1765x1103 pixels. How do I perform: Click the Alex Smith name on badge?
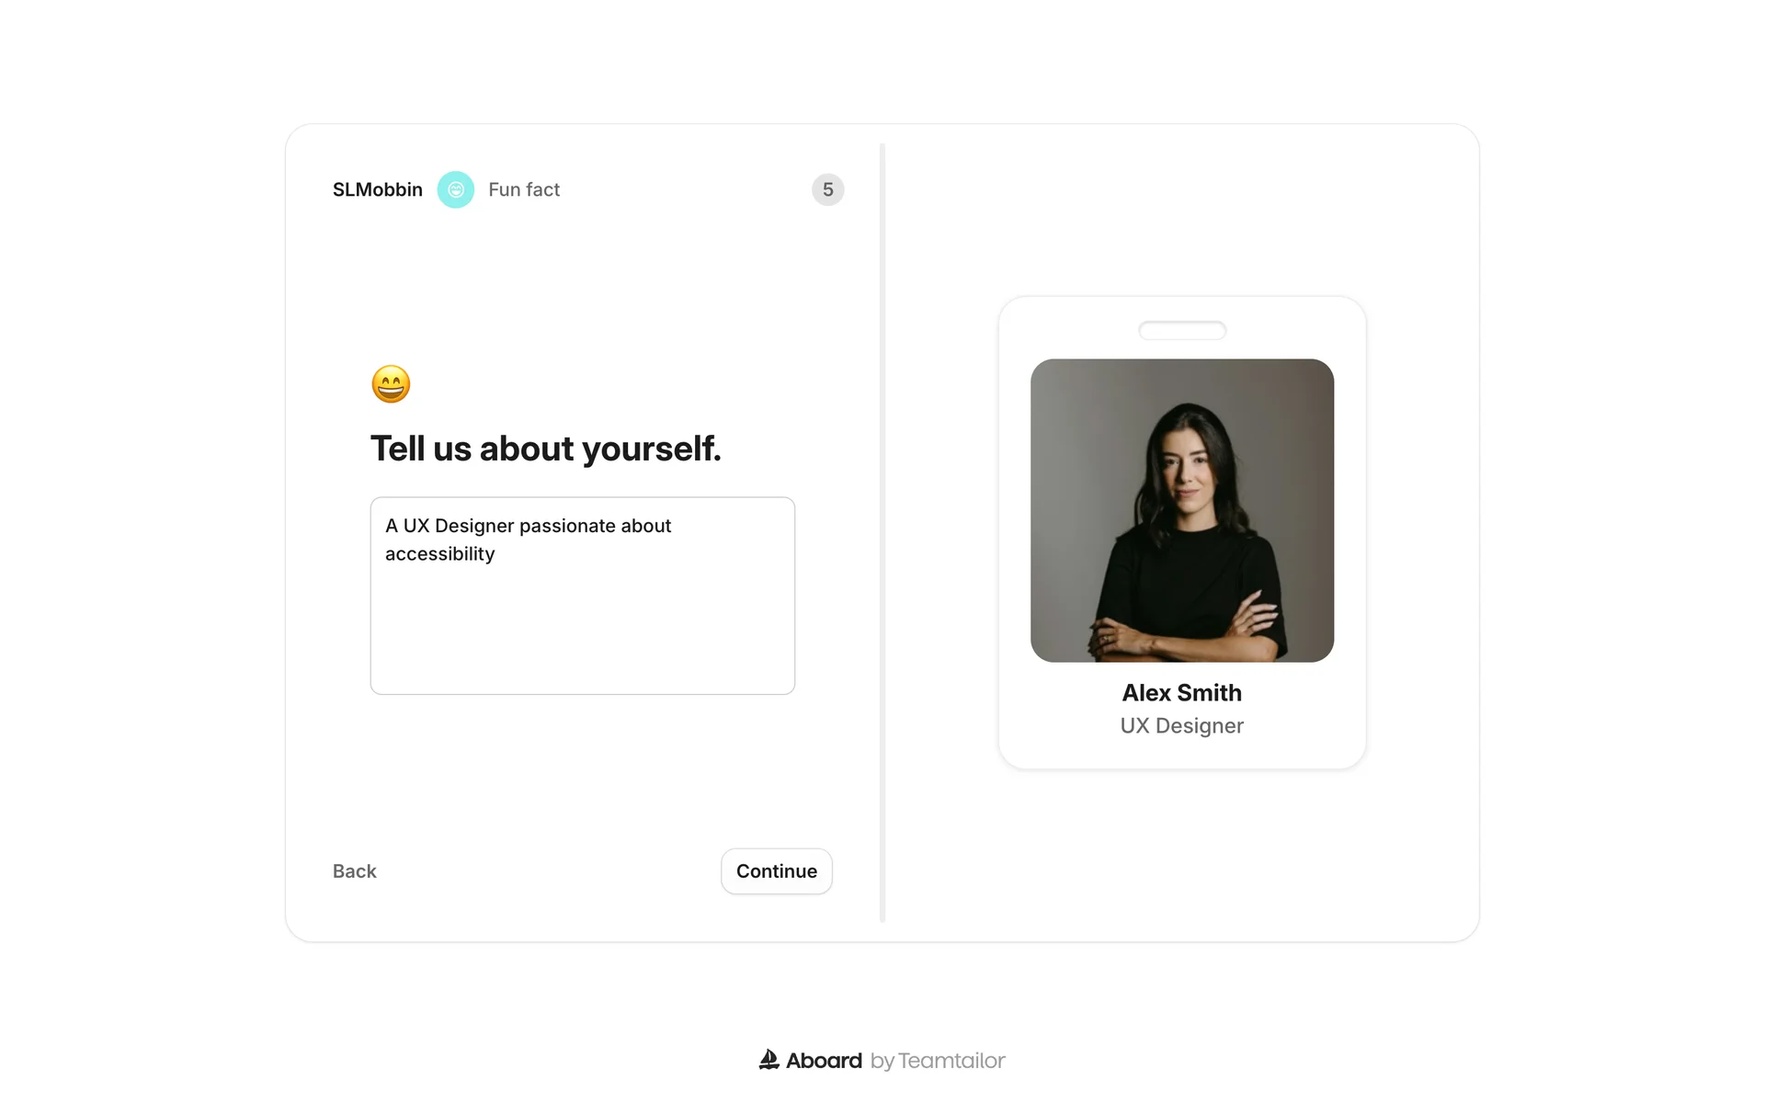pos(1182,693)
